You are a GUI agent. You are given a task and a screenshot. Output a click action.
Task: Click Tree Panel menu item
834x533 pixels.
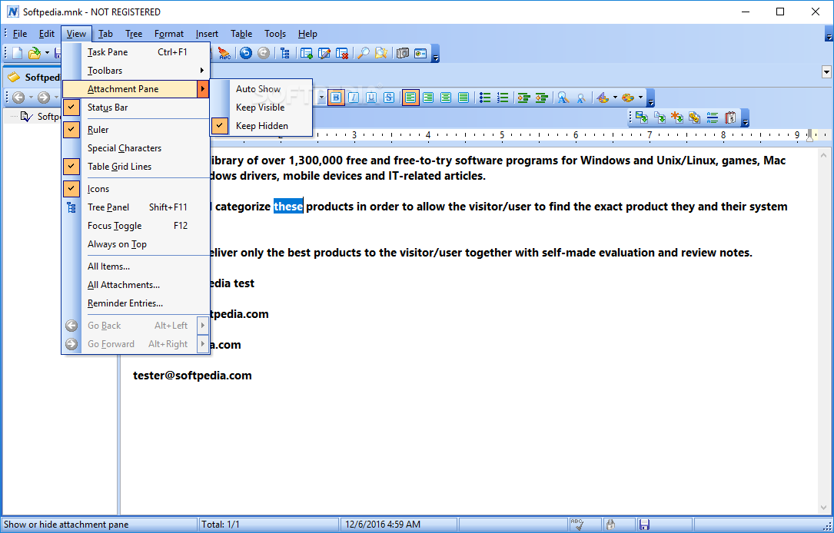[136, 207]
